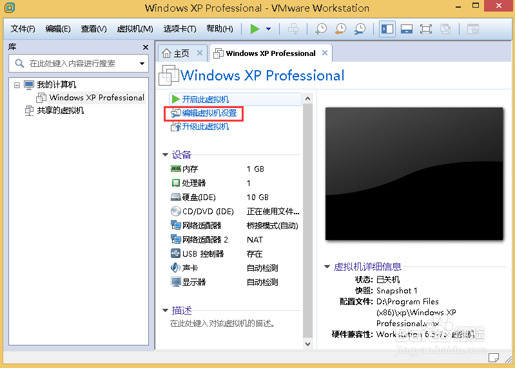This screenshot has width=515, height=368.
Task: Click the 显示器 display icon
Action: 176,282
